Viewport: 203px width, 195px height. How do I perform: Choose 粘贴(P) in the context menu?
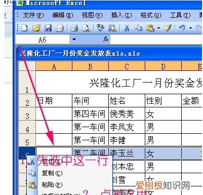point(69,184)
